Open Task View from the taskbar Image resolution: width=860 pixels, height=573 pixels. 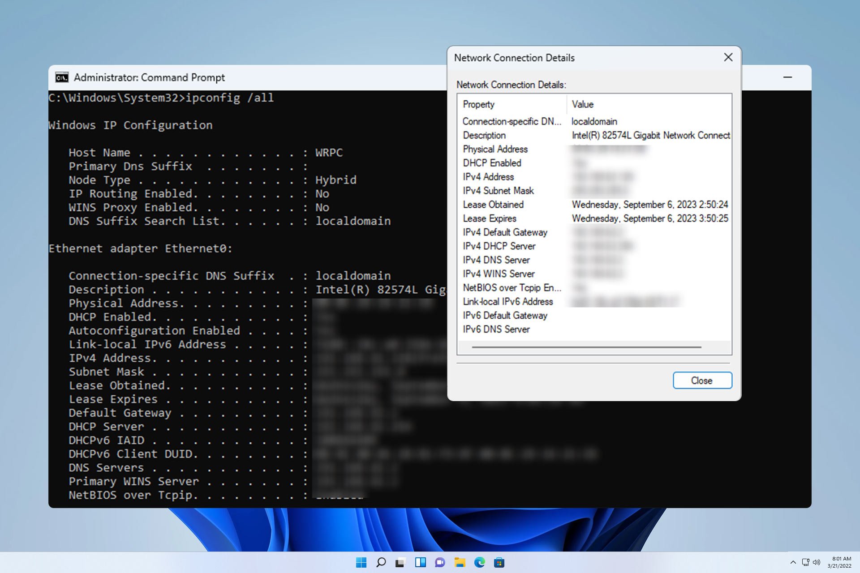(421, 563)
